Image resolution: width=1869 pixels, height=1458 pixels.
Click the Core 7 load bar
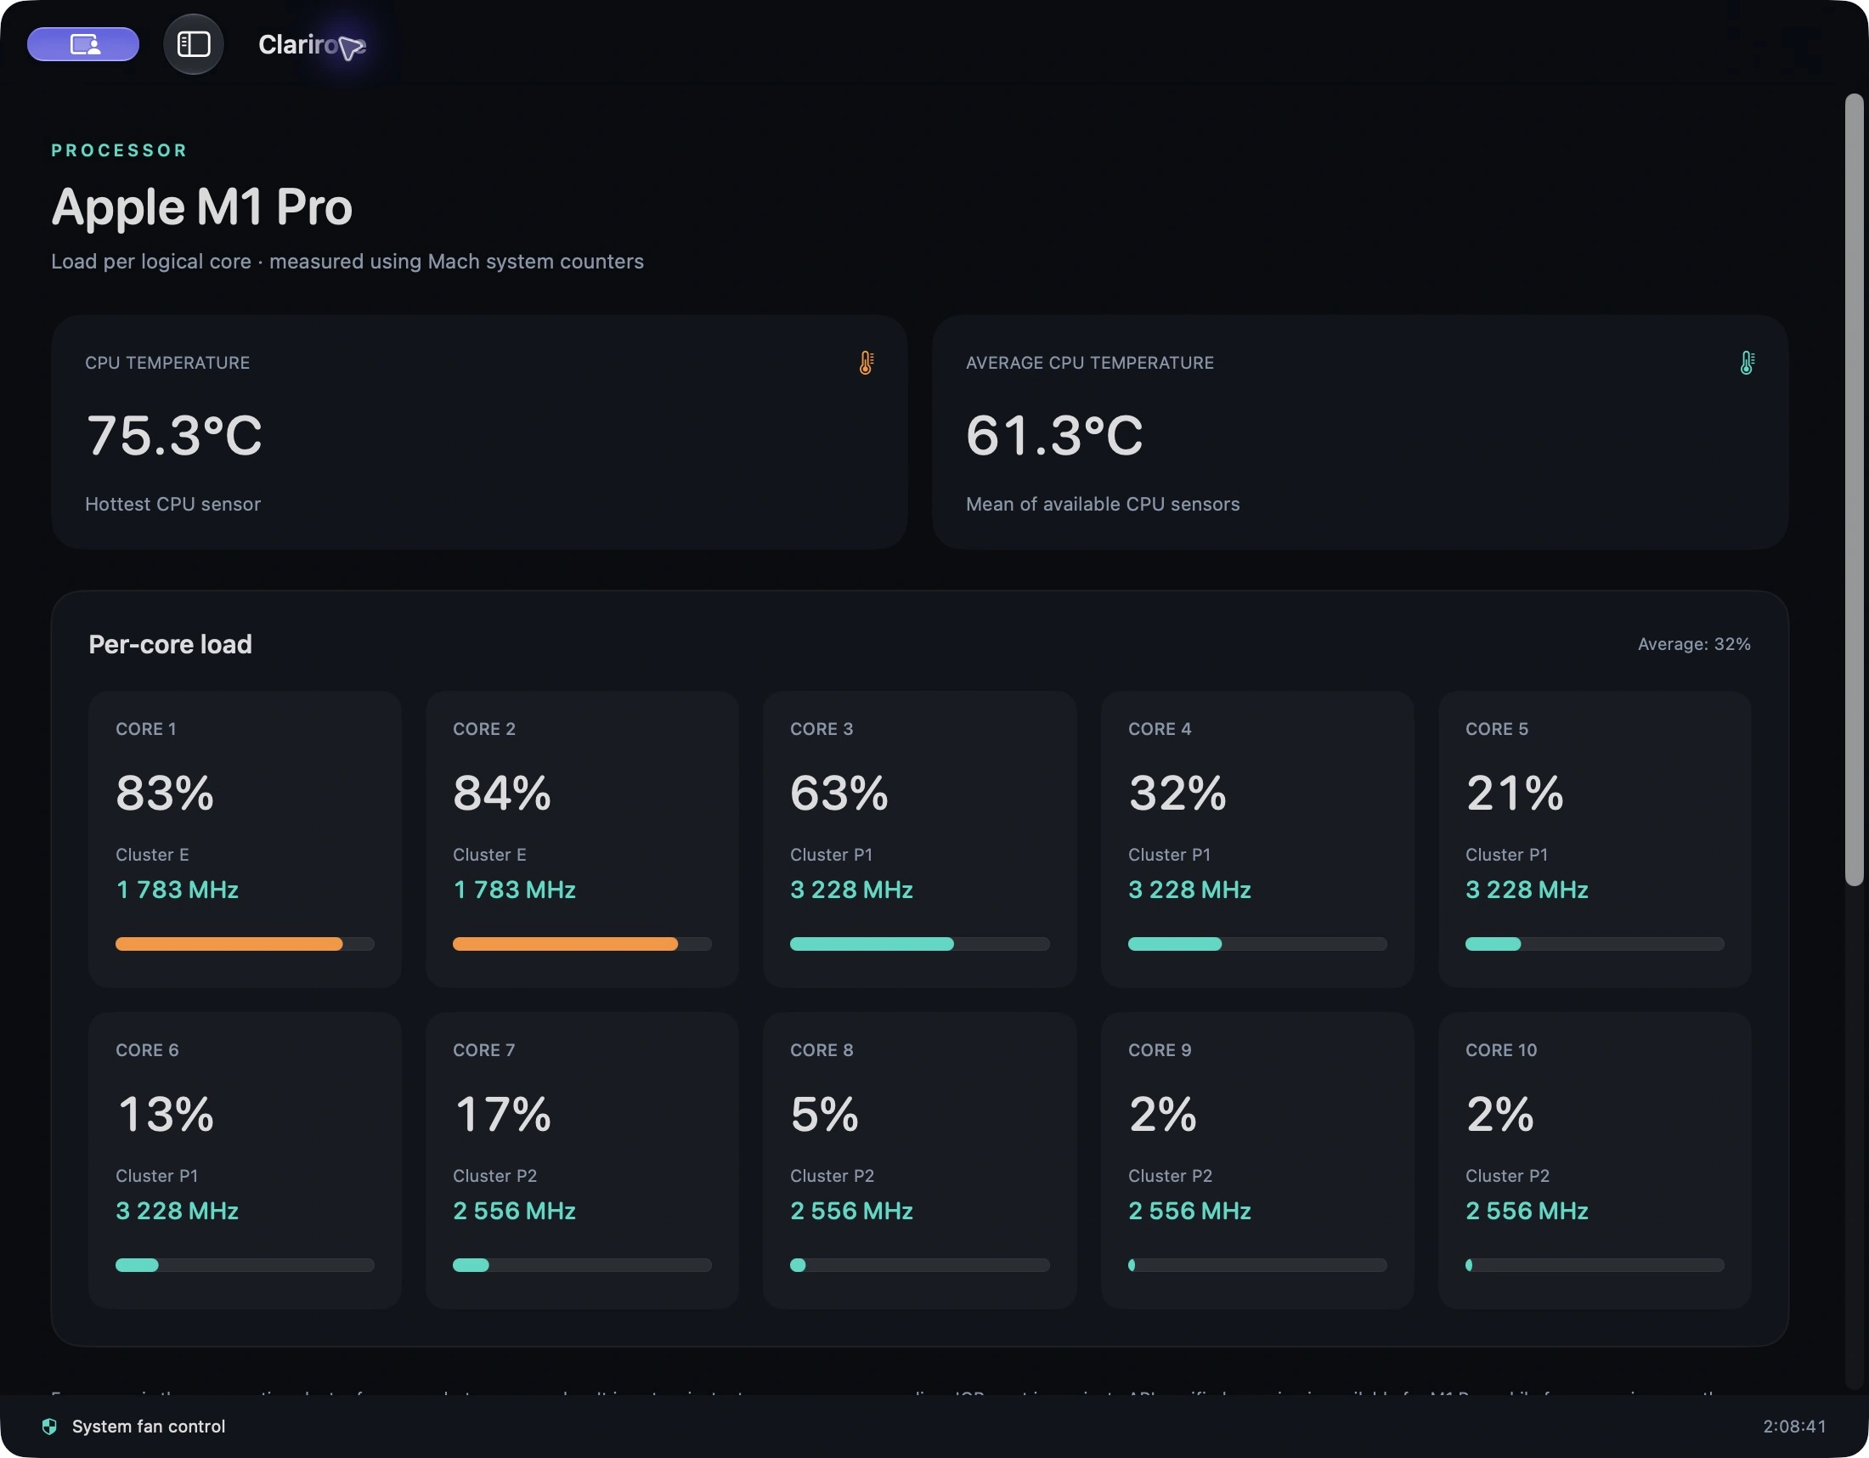point(582,1264)
